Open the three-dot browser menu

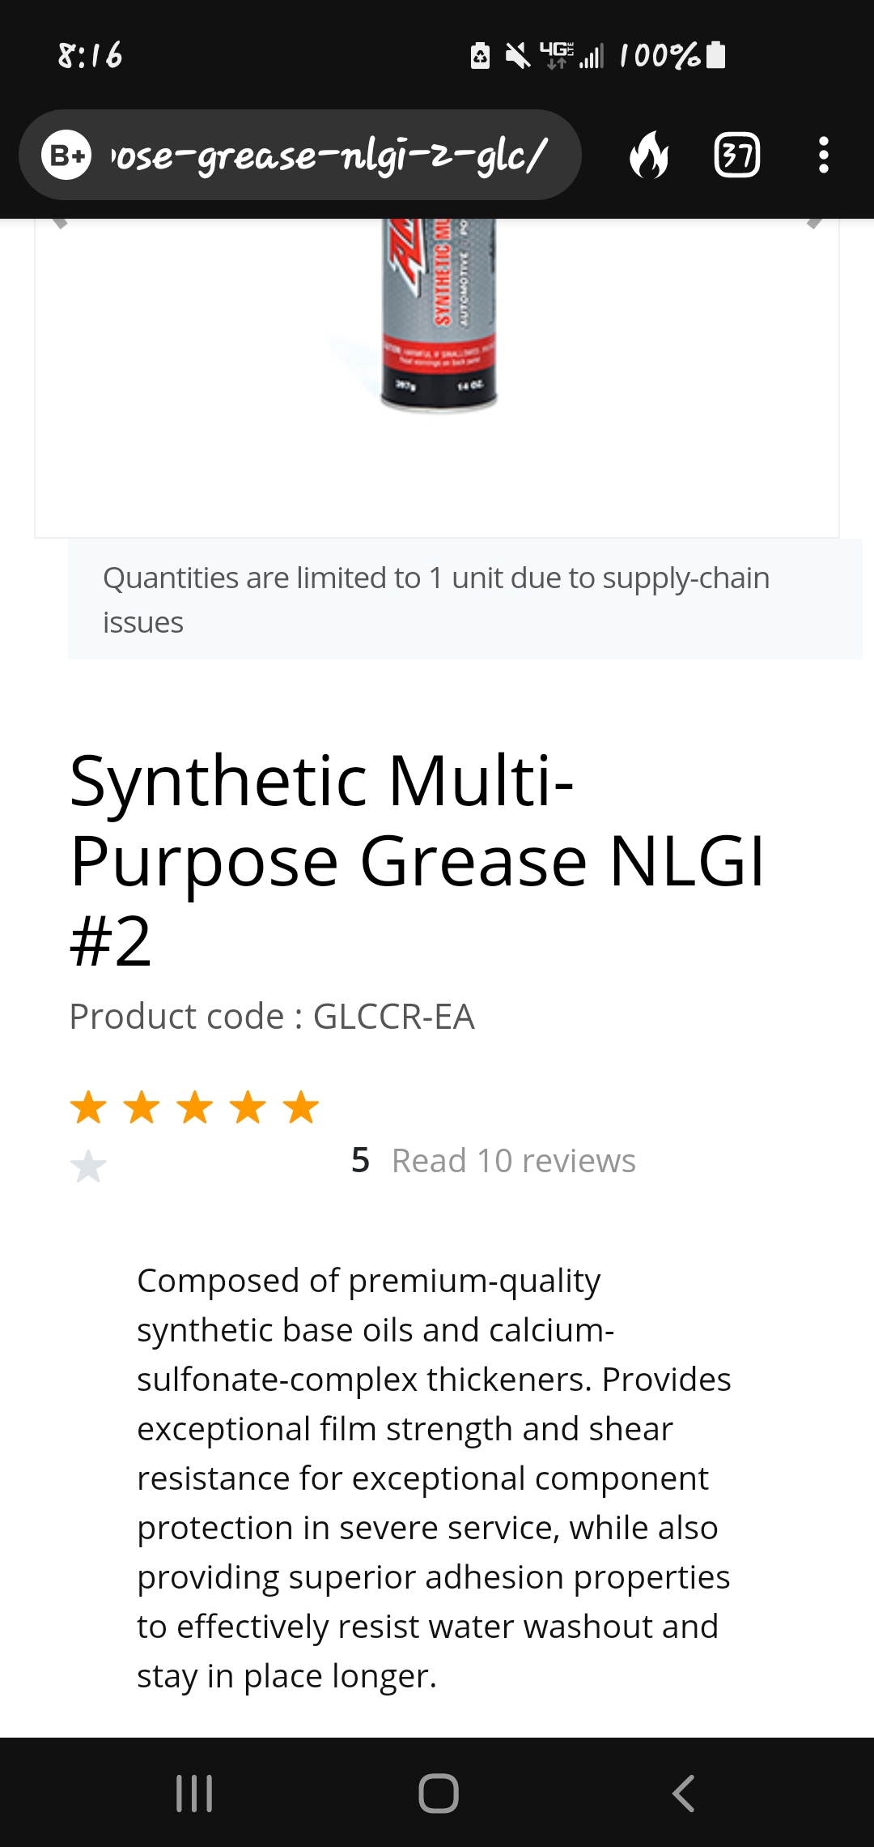(823, 155)
